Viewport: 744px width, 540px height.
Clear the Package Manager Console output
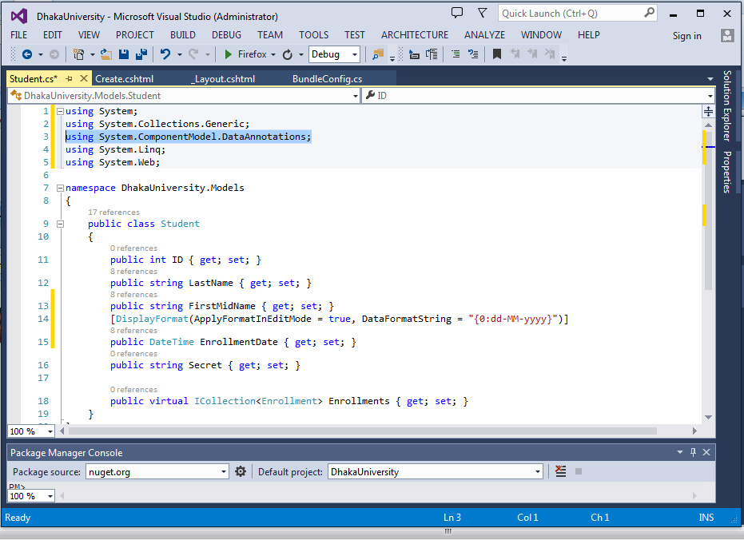point(560,471)
